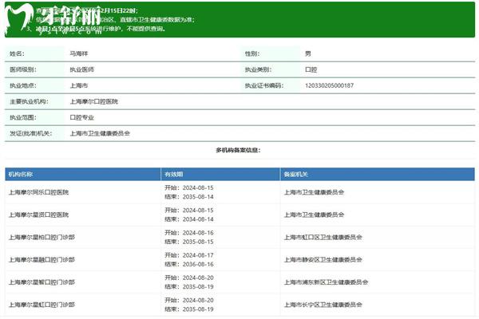
Task: Click banner text 不能提供查询
Action: (146, 29)
